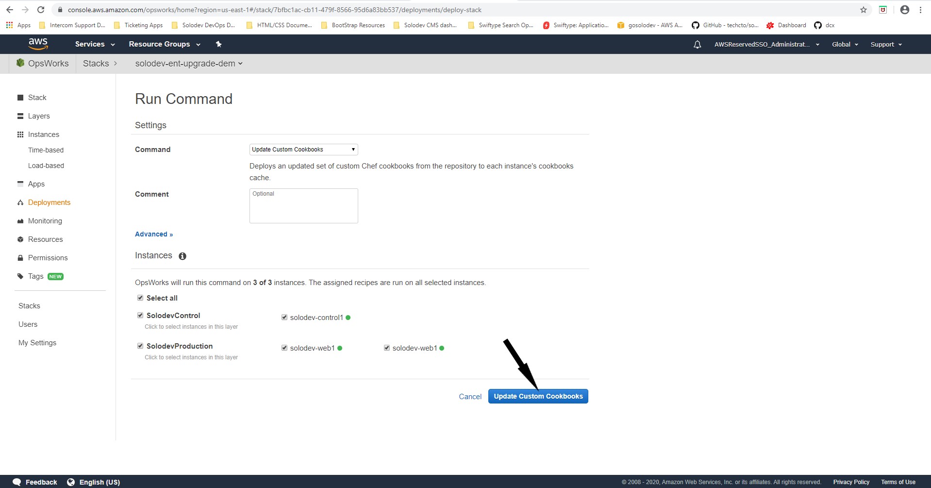Uncheck the SolodevProduction layer checkbox

pos(140,346)
